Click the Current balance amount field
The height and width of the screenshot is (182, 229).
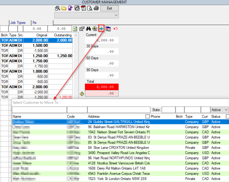click(x=102, y=40)
